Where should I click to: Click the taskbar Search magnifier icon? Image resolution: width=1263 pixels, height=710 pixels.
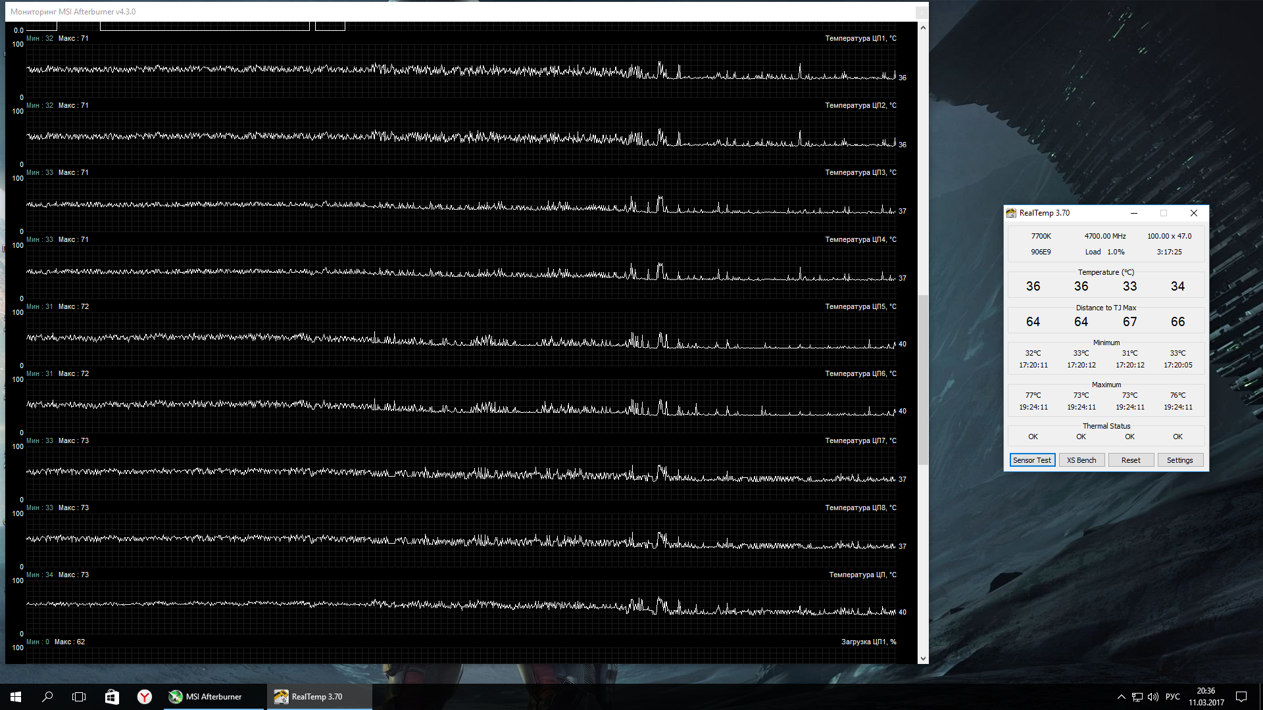click(47, 697)
